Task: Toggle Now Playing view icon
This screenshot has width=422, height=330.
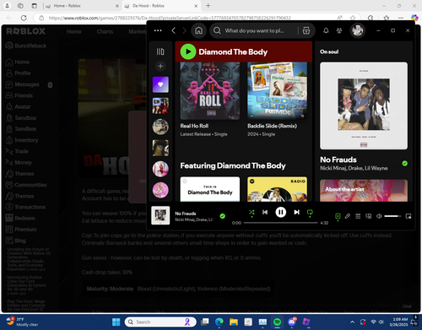Action: pos(338,216)
